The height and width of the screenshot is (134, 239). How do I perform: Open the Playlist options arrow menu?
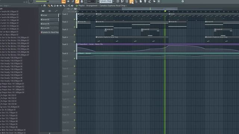[41, 6]
